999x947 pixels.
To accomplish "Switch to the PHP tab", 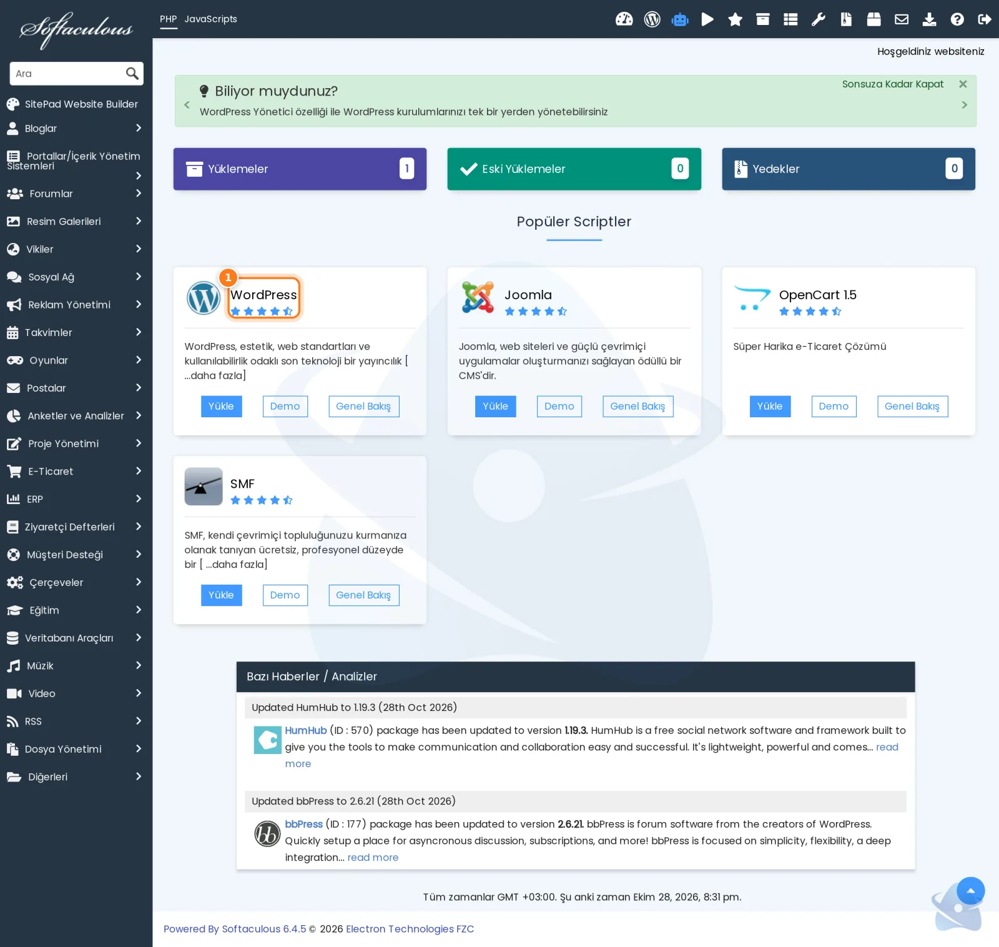I will click(168, 19).
